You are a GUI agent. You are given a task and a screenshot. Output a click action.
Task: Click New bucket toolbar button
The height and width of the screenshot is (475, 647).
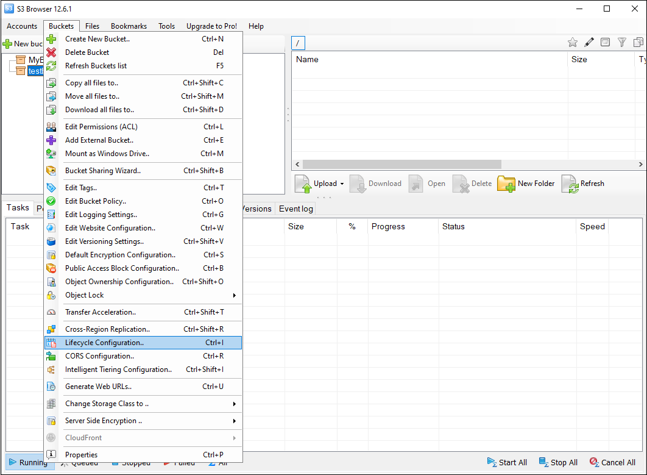[x=23, y=44]
